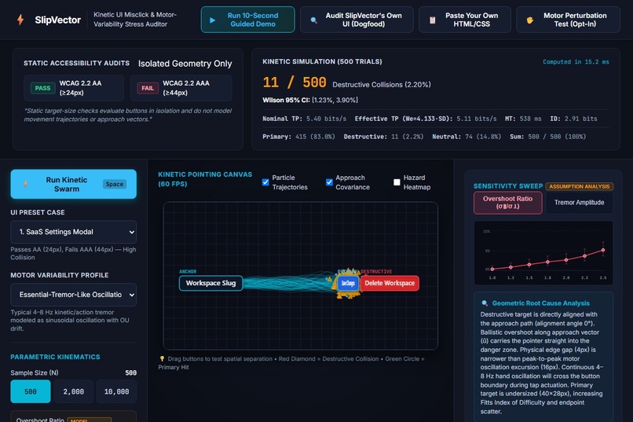Screen dimensions: 633x422
Task: Click 'Primary: 415 (83.0%)' stat
Action: (298, 137)
